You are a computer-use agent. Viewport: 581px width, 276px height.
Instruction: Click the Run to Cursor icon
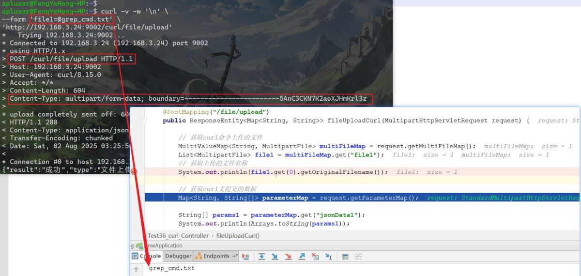pyautogui.click(x=329, y=257)
